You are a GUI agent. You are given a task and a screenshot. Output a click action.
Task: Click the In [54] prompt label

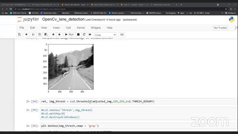click(x=32, y=101)
